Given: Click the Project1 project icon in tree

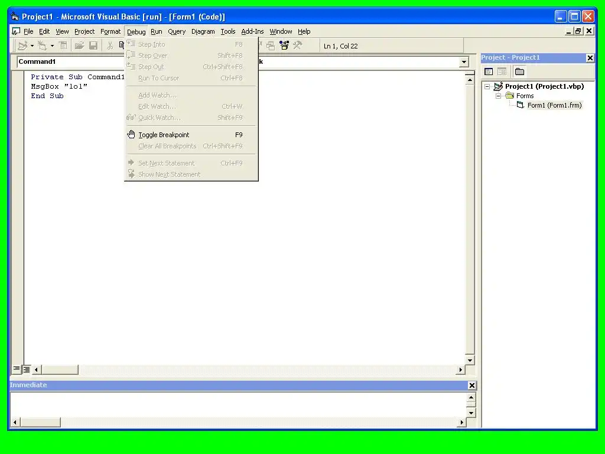Looking at the screenshot, I should pos(498,86).
